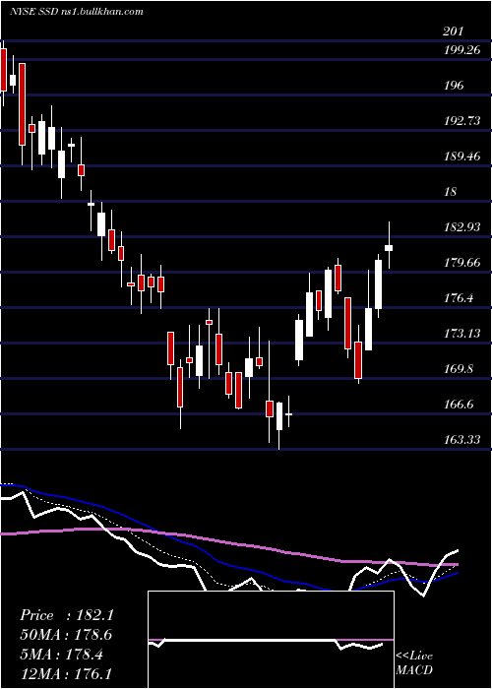Click the last white candlestick near 182

(389, 248)
